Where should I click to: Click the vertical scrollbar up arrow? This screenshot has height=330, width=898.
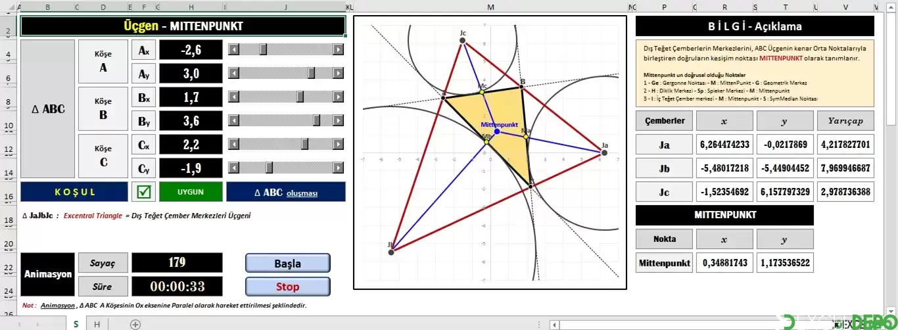(891, 7)
